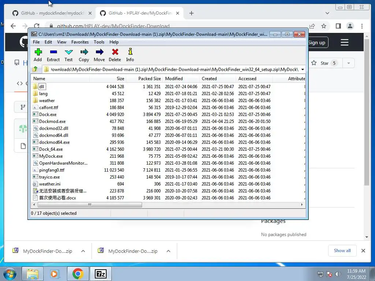Toggle Chrome side panel icon
Viewport: 375px width, 281px height.
tap(338, 26)
